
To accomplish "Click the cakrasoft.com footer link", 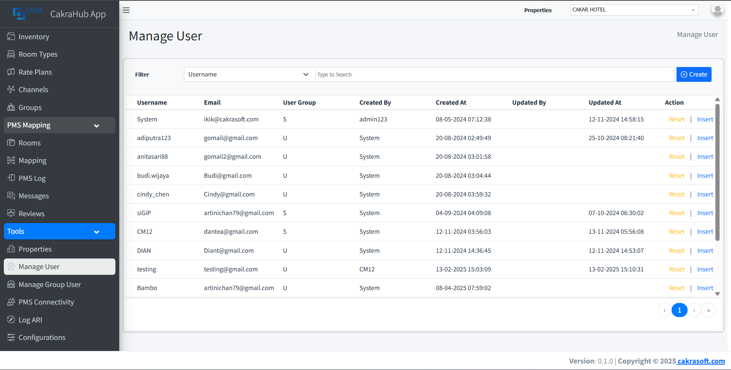I will [x=701, y=361].
